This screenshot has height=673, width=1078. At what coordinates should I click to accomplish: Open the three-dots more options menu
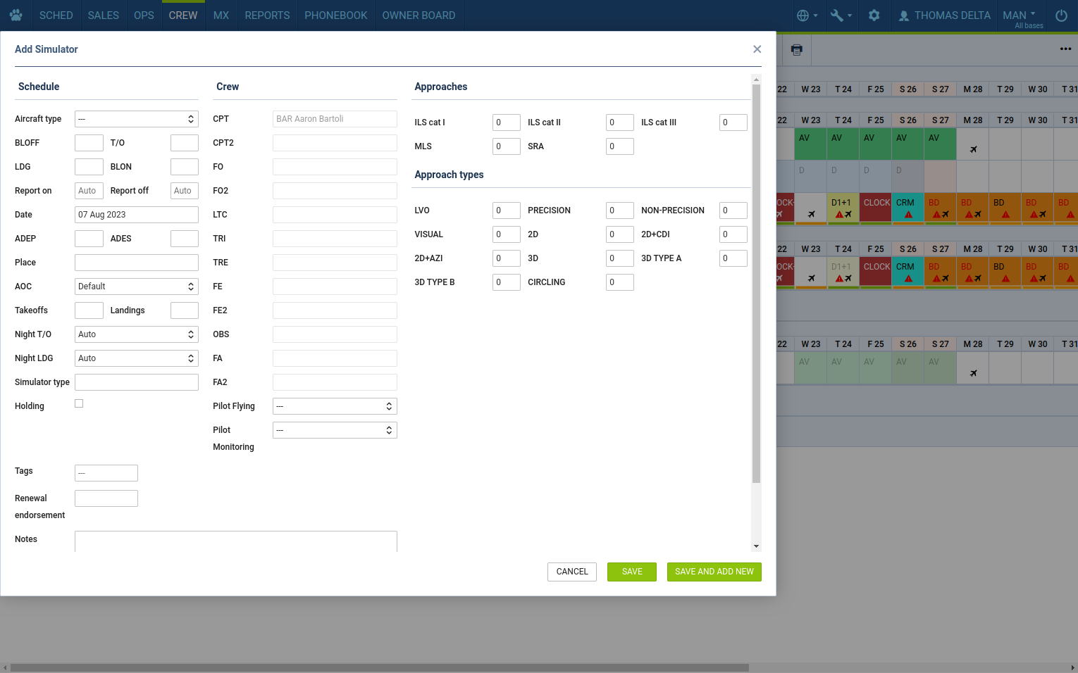[1065, 49]
